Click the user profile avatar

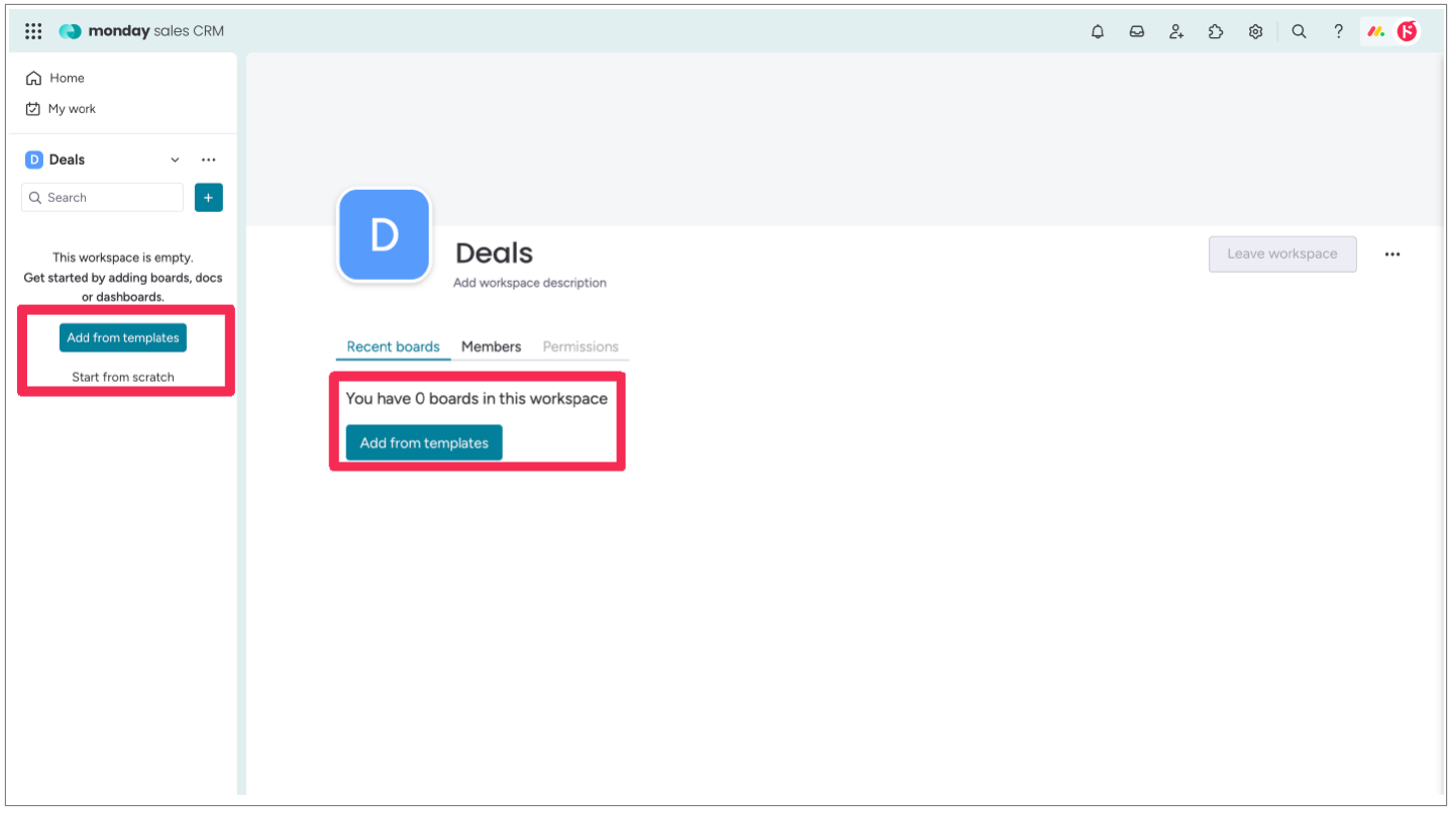[x=1407, y=31]
